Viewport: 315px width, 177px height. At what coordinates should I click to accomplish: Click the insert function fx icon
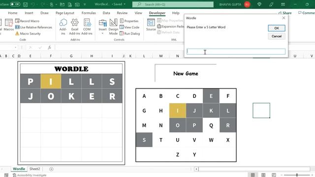click(49, 47)
